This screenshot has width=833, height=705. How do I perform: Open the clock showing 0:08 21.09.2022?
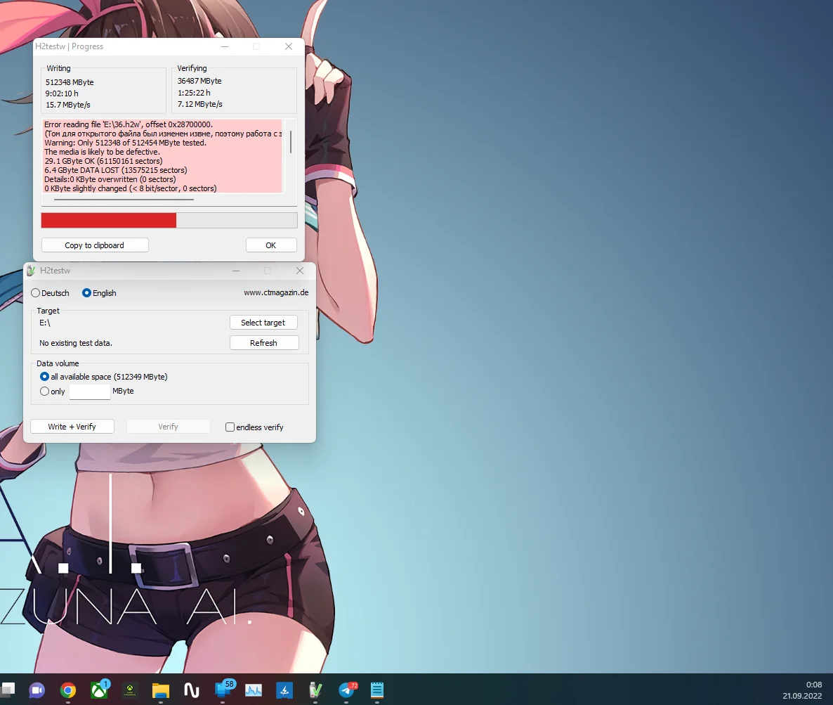tap(802, 690)
